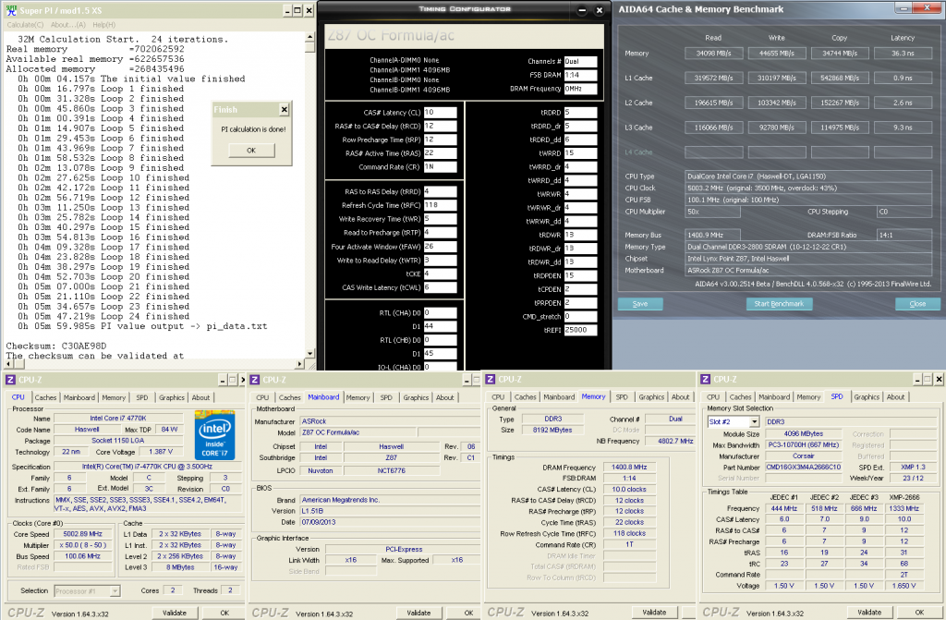946x620 pixels.
Task: Click OK in the CPU-Z Memory Slot Selection window
Action: point(919,613)
